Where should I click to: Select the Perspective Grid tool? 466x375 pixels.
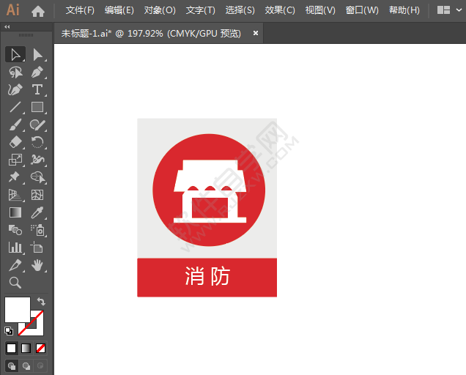pyautogui.click(x=15, y=195)
